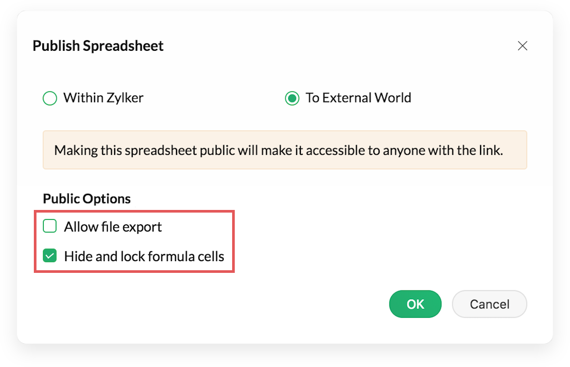570x367 pixels.
Task: Click the 'To External World' label text
Action: coord(358,98)
